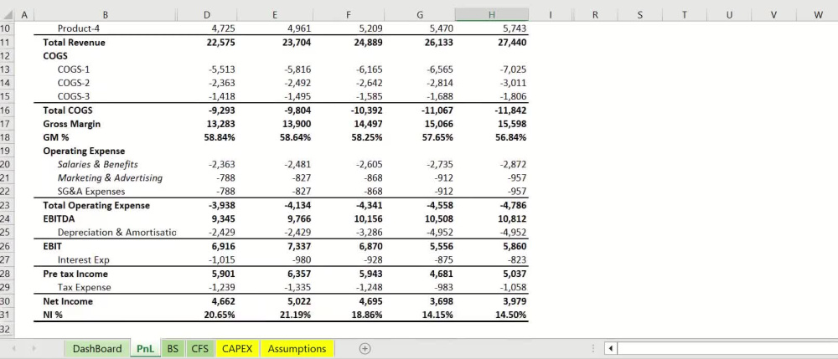Click the next sheet navigation arrow
Screen dimensions: 838x359
(x=34, y=349)
